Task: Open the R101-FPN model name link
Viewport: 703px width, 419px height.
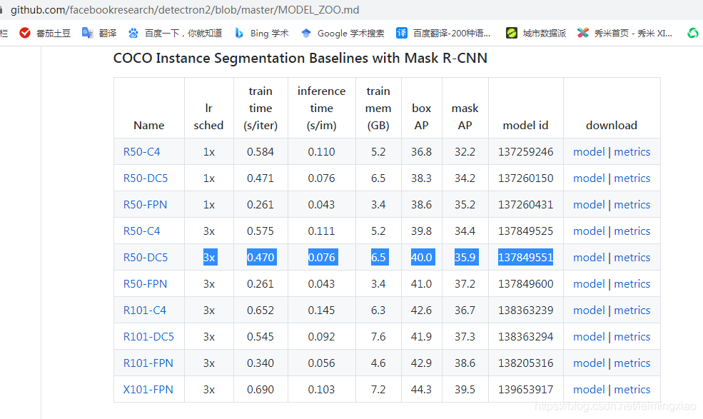Action: pos(148,363)
